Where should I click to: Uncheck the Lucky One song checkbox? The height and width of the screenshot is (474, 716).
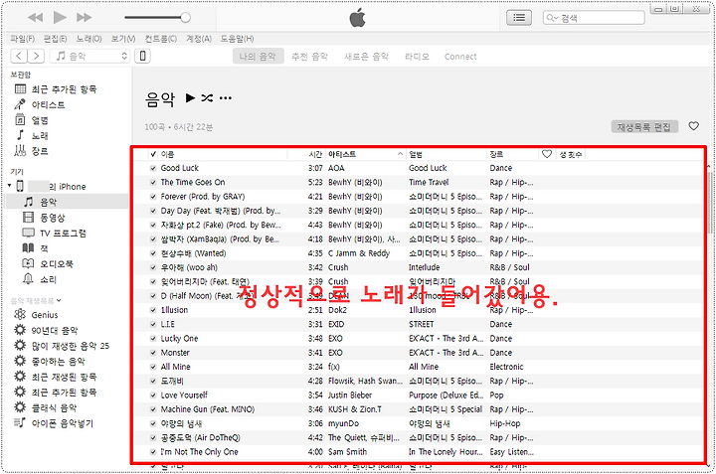point(153,339)
